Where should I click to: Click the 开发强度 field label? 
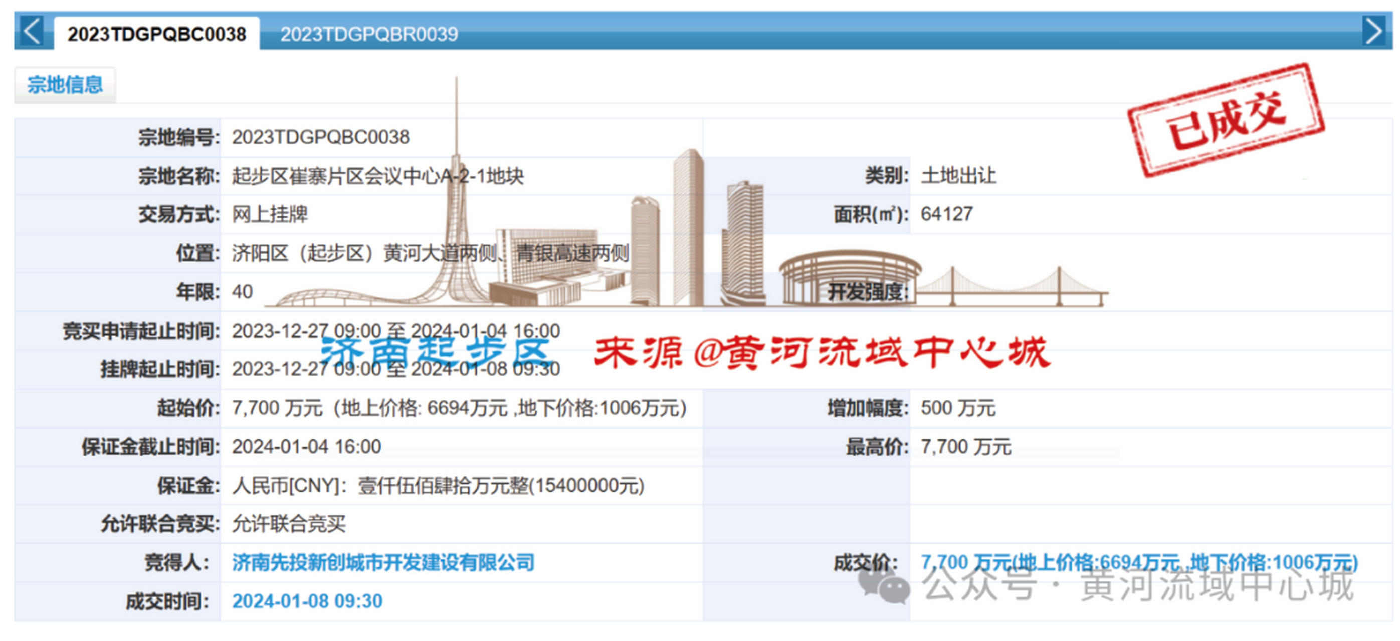868,292
